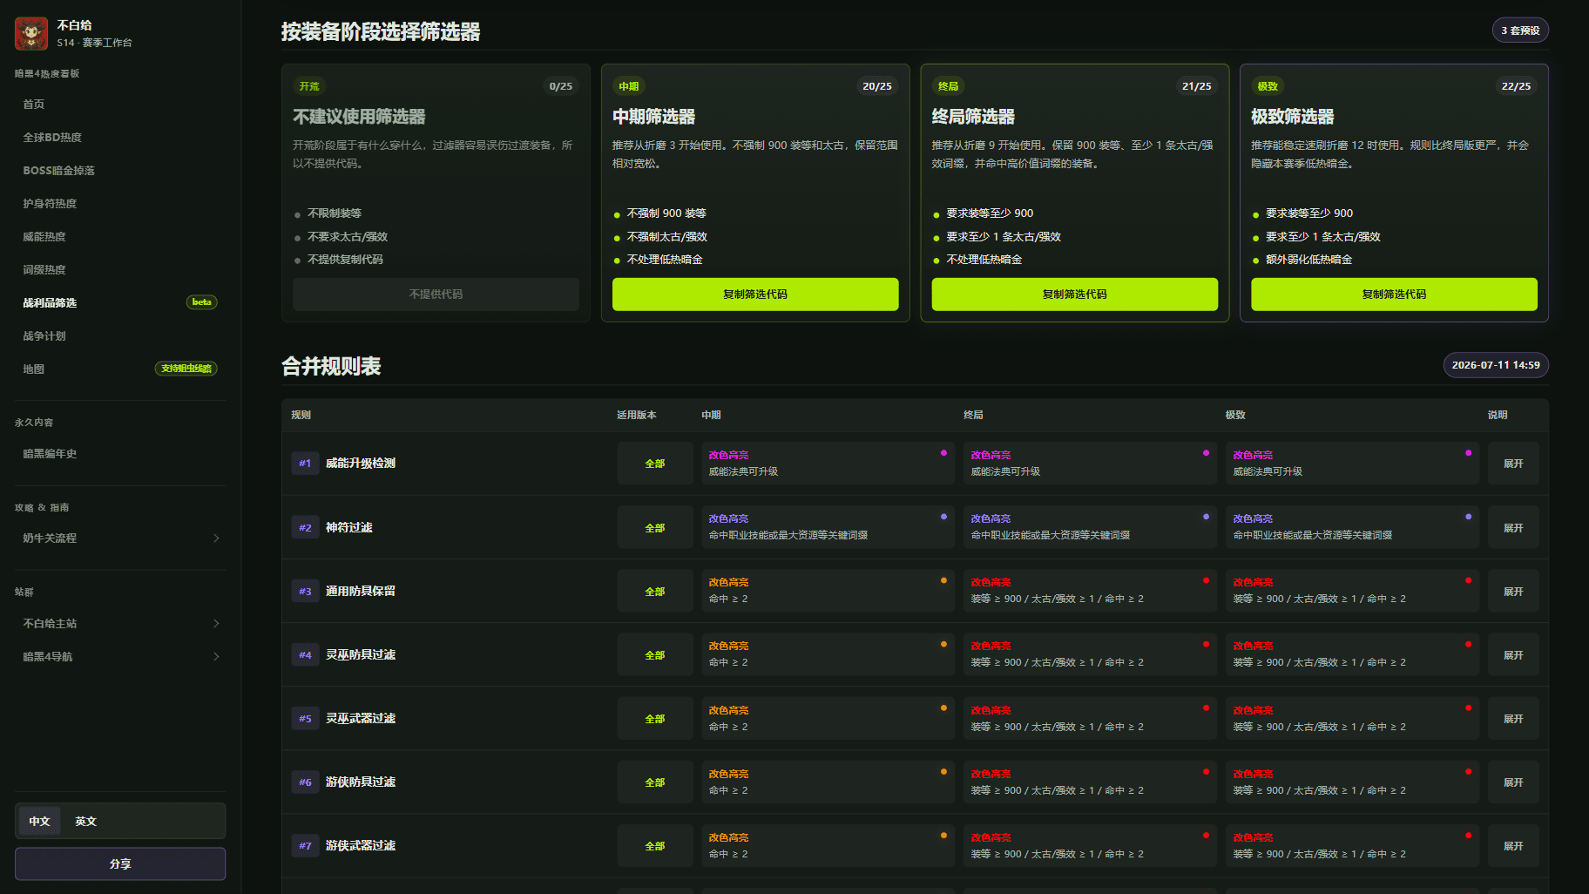The width and height of the screenshot is (1589, 894).
Task: Expand rule #5 灵巫武器过滤 details
Action: (x=1513, y=719)
